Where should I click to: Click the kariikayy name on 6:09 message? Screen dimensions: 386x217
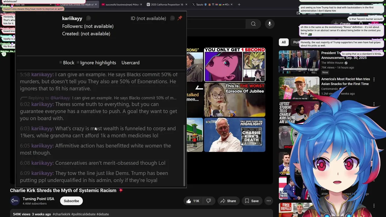coord(43,173)
